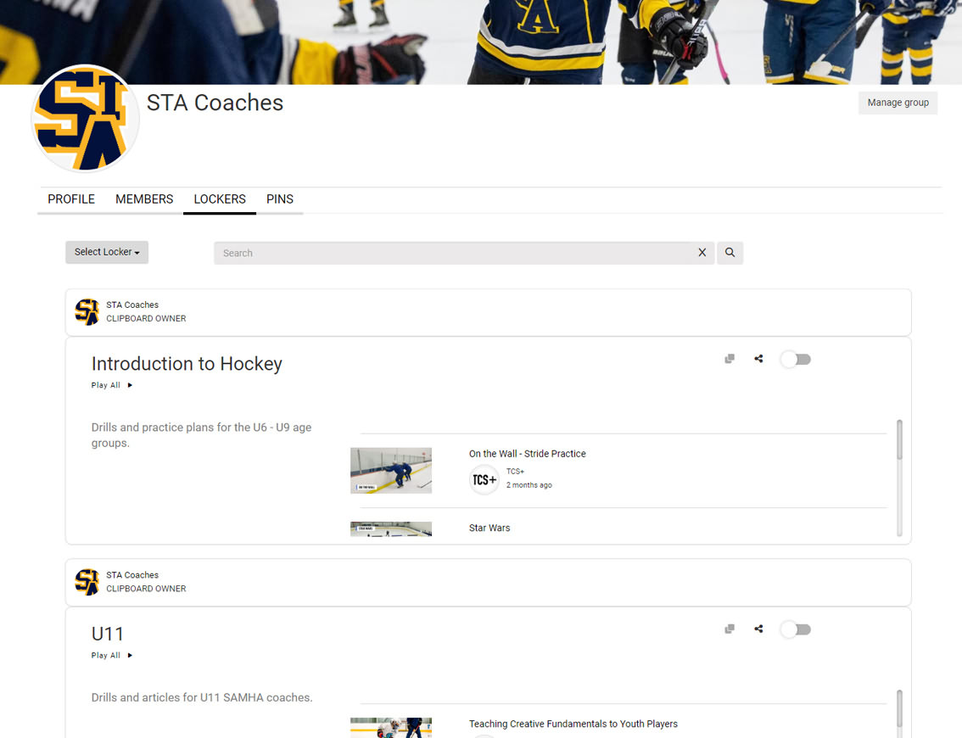
Task: Click STA Coaches avatar above Introduction to Hockey
Action: coord(87,311)
